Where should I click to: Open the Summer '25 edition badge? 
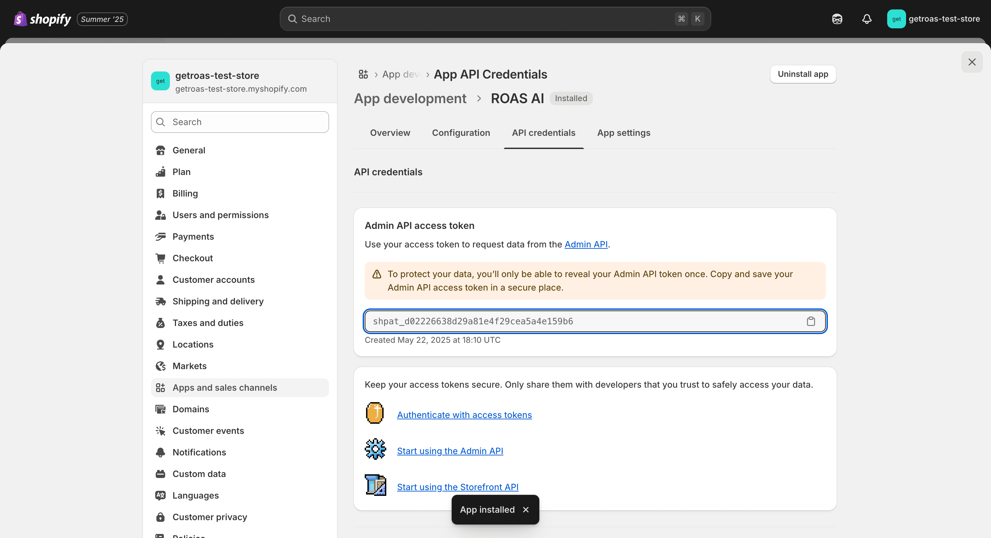pos(102,19)
